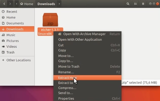Open the Home path button
The height and width of the screenshot is (101, 160).
[27, 4]
